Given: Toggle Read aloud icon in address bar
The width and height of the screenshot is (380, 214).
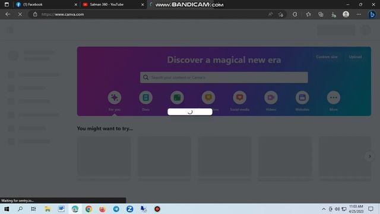Looking at the screenshot, I should [x=271, y=14].
